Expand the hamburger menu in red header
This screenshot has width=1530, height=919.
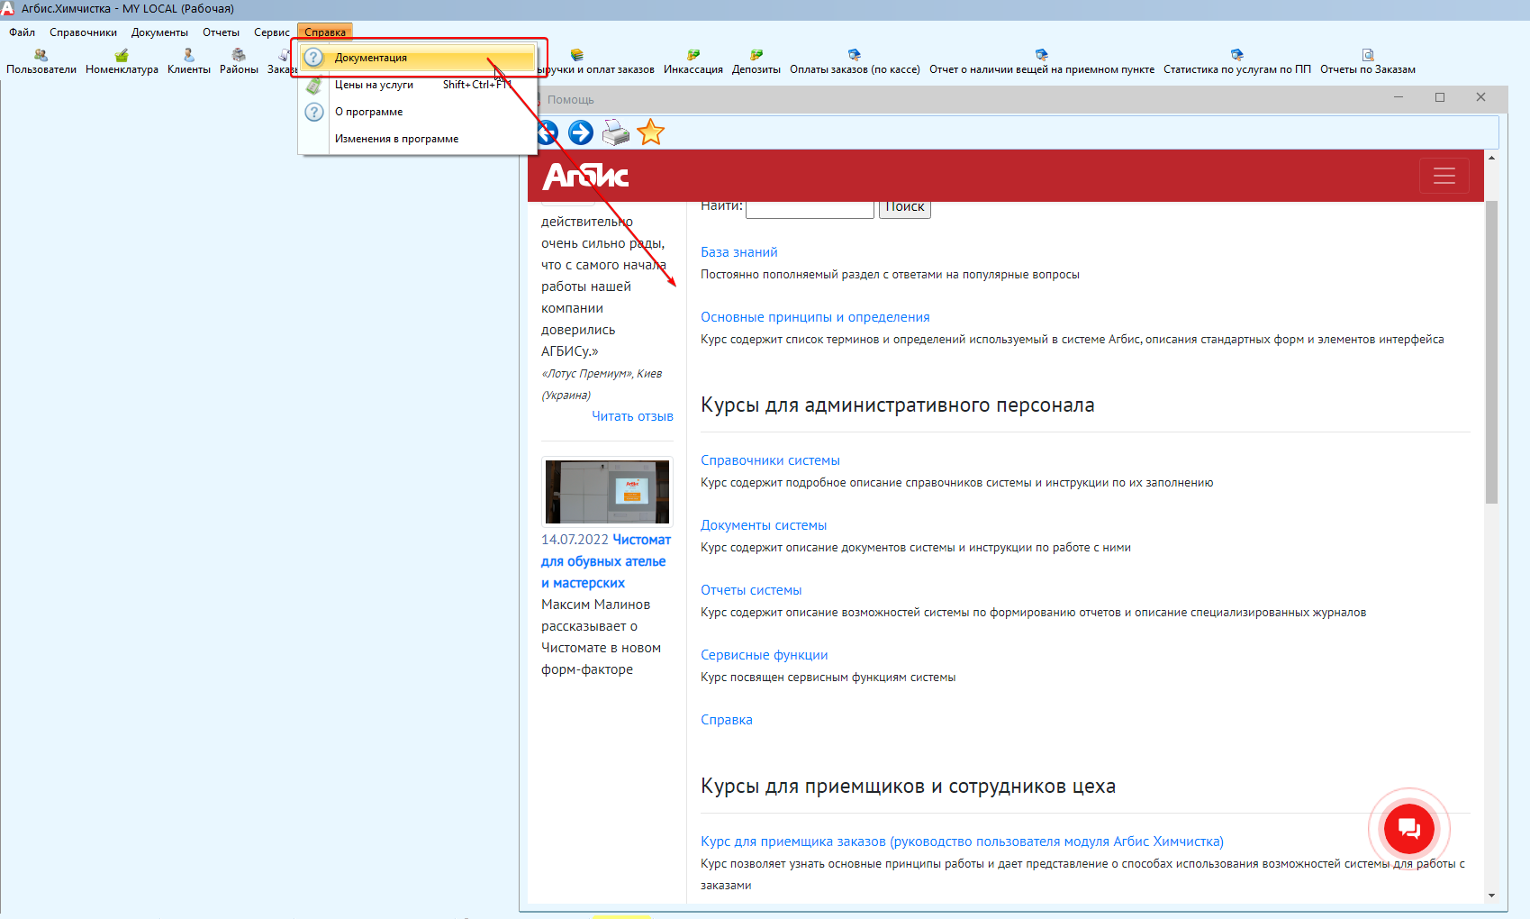(x=1444, y=176)
